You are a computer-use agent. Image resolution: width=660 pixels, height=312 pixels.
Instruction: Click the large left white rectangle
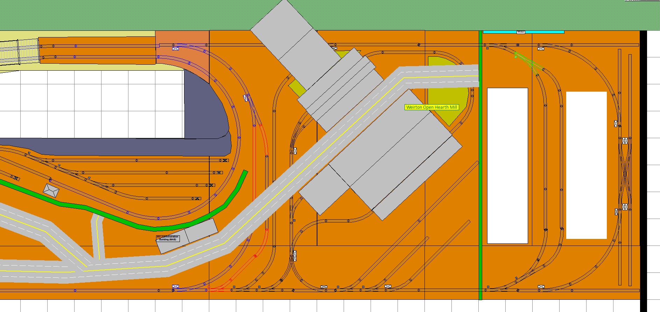(x=507, y=165)
